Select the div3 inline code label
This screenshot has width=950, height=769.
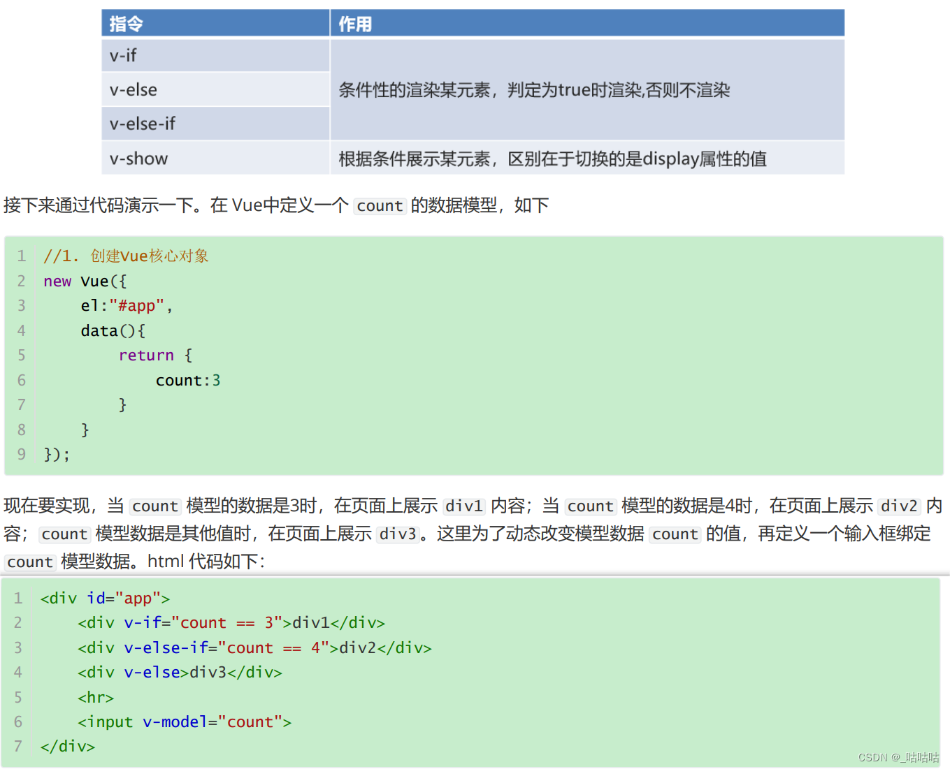398,534
